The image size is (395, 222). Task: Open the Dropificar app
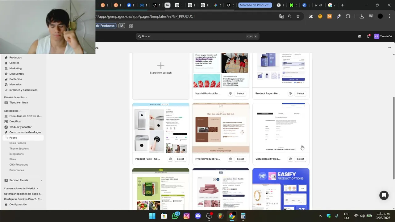point(15,121)
